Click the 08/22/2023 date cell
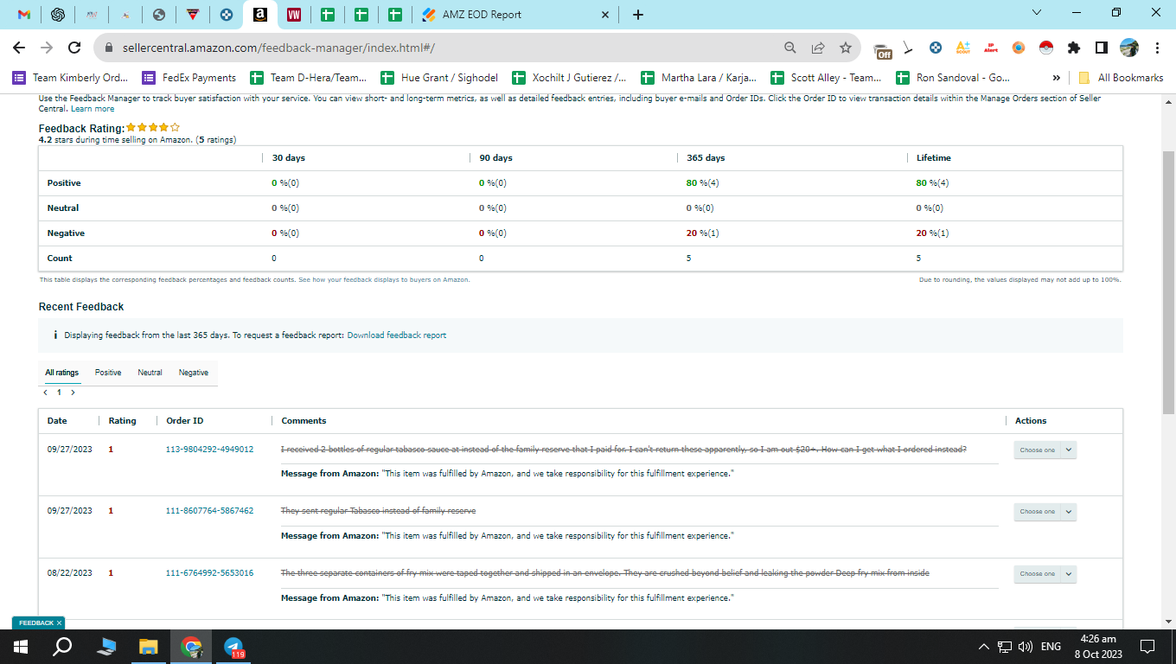 click(70, 573)
